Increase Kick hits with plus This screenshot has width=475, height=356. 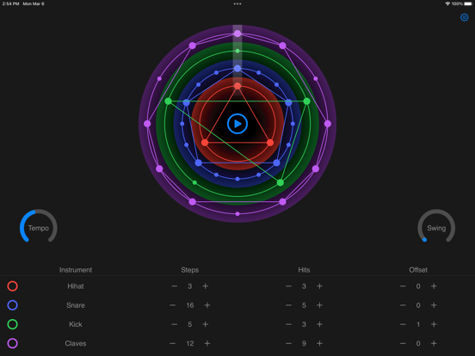pyautogui.click(x=319, y=324)
